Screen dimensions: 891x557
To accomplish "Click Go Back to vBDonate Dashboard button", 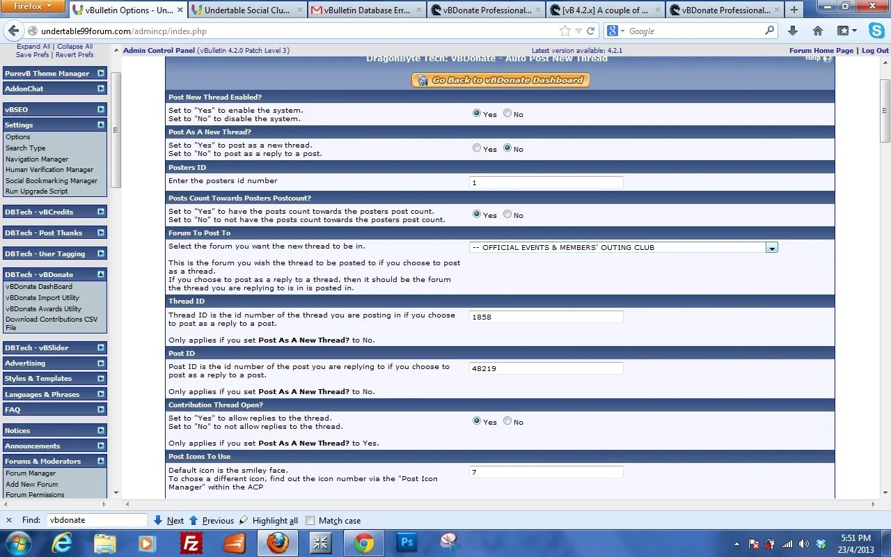I will pyautogui.click(x=500, y=80).
